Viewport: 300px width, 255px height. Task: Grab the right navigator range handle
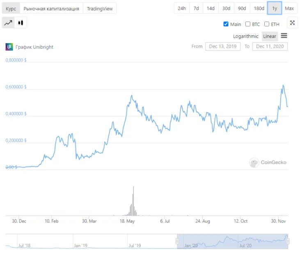tap(288, 241)
